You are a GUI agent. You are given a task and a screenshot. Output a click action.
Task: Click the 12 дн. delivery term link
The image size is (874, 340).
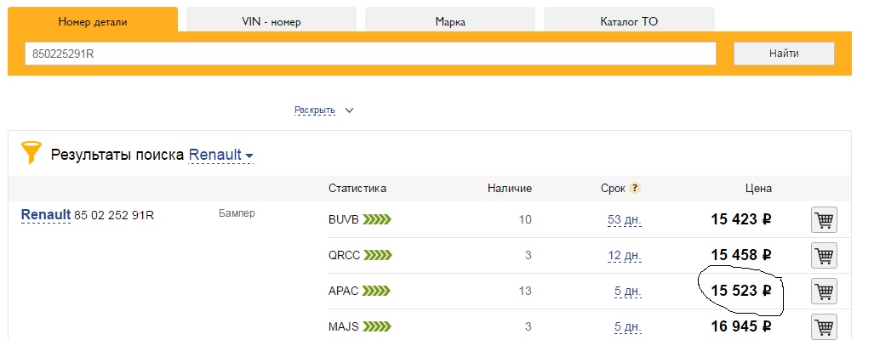(x=623, y=255)
